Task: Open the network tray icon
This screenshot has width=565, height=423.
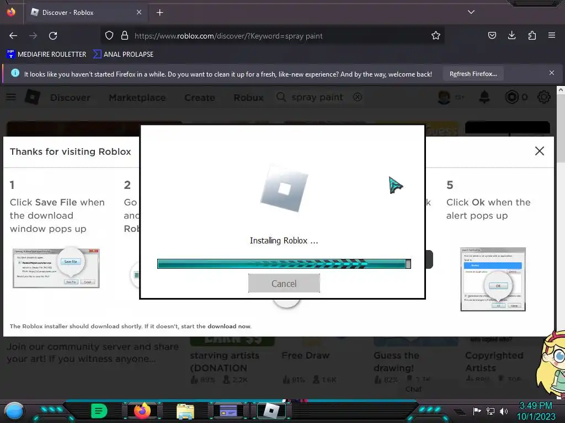Action: (x=491, y=411)
